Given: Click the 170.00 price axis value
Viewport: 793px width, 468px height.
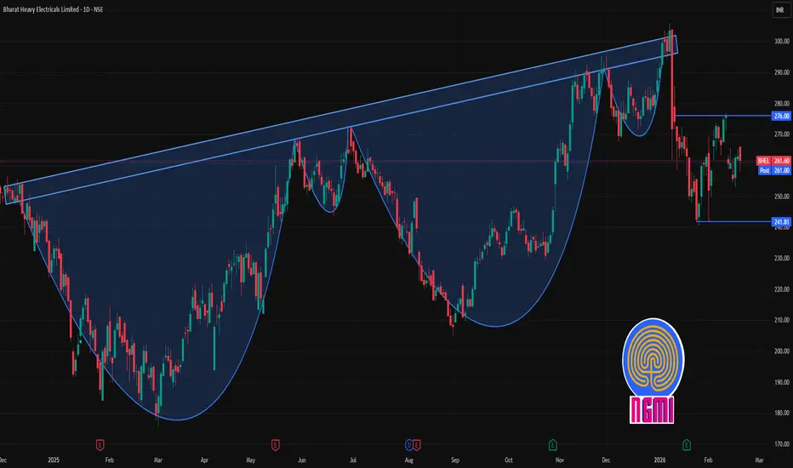Looking at the screenshot, I should pyautogui.click(x=781, y=444).
